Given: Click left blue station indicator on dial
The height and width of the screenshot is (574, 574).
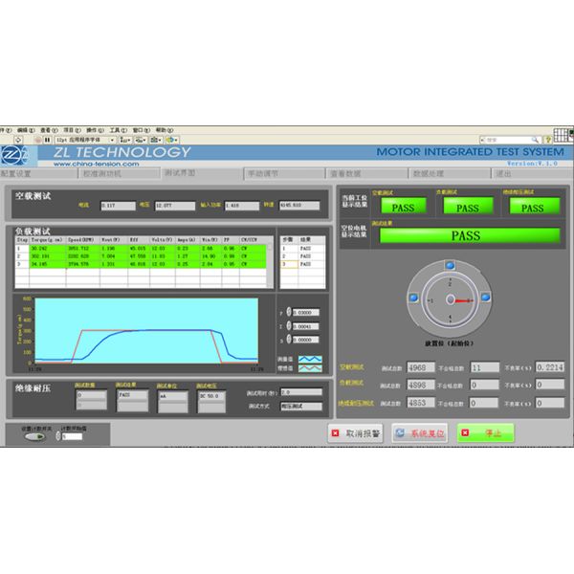Looking at the screenshot, I should 412,299.
